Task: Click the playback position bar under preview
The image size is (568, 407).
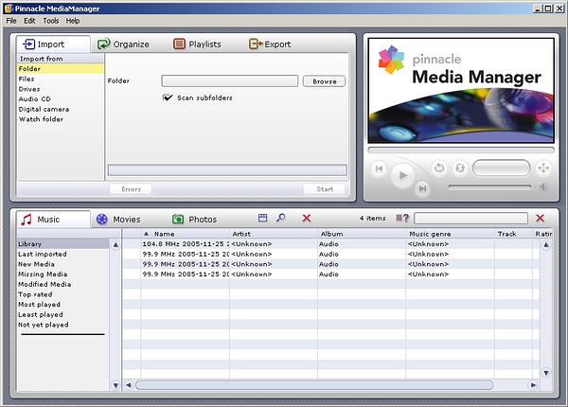Action: coord(461,150)
